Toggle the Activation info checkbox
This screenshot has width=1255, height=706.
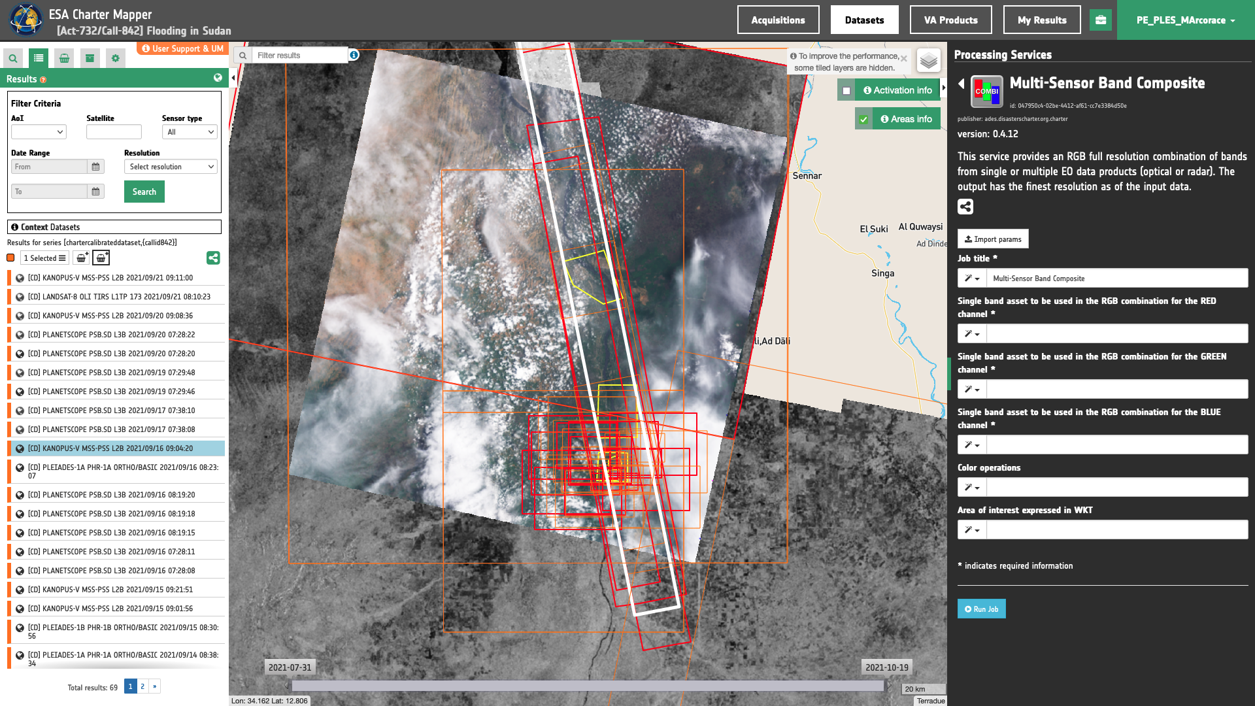click(846, 91)
